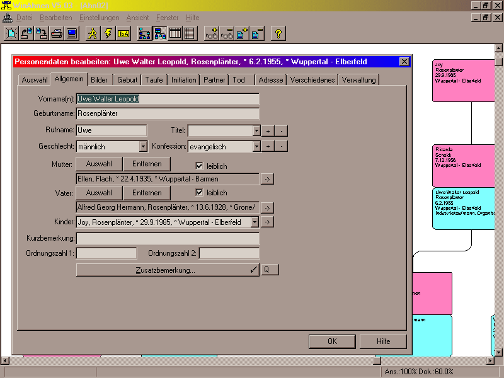504x378 pixels.
Task: Click the running person toolbar icon
Action: tap(93, 33)
